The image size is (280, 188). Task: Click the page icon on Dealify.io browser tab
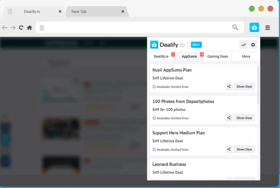[10, 11]
